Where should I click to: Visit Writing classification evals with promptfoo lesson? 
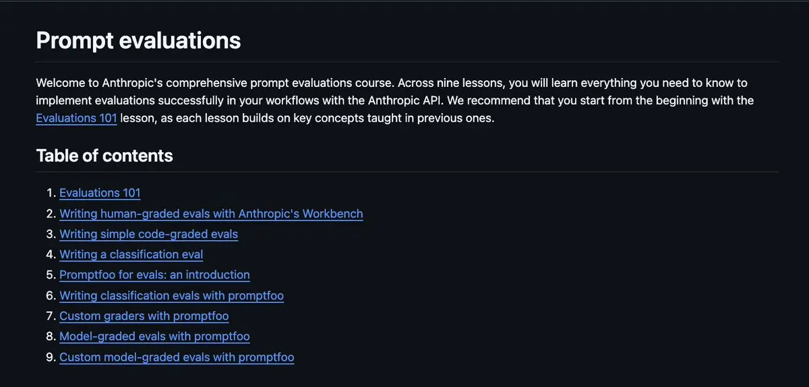[171, 295]
